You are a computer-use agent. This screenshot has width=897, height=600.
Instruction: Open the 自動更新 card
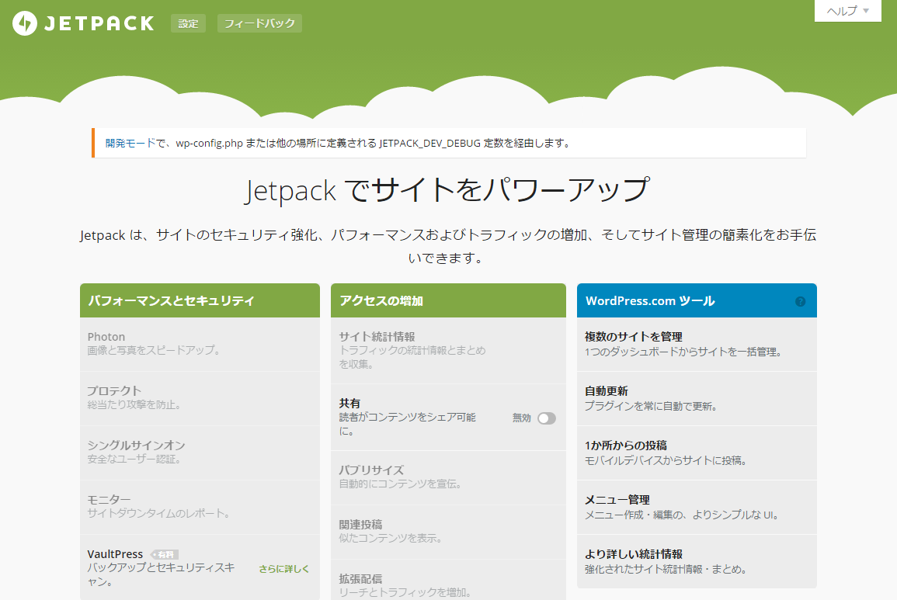click(x=696, y=397)
